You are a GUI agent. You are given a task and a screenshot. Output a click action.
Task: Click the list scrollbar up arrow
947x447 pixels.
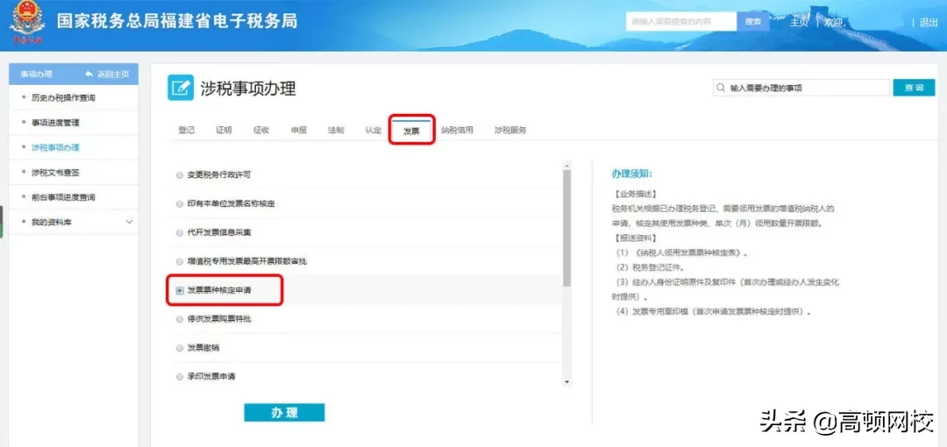click(x=566, y=164)
